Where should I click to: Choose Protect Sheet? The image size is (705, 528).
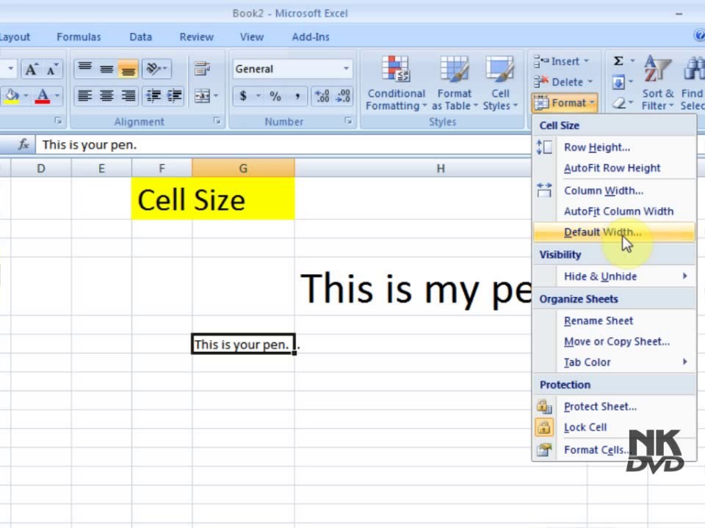[614, 406]
